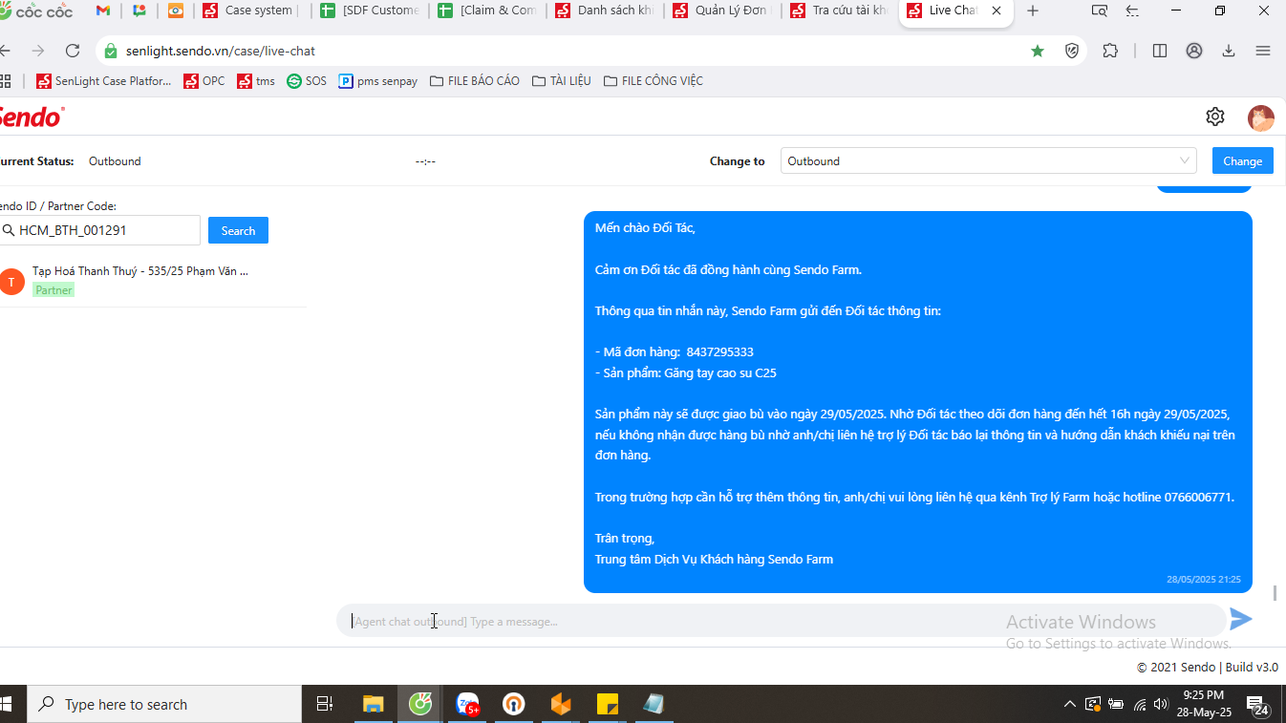Open the taskbar clock and date

1203,704
